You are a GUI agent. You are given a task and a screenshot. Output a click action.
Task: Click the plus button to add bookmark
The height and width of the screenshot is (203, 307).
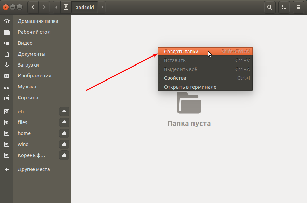[x=7, y=169]
